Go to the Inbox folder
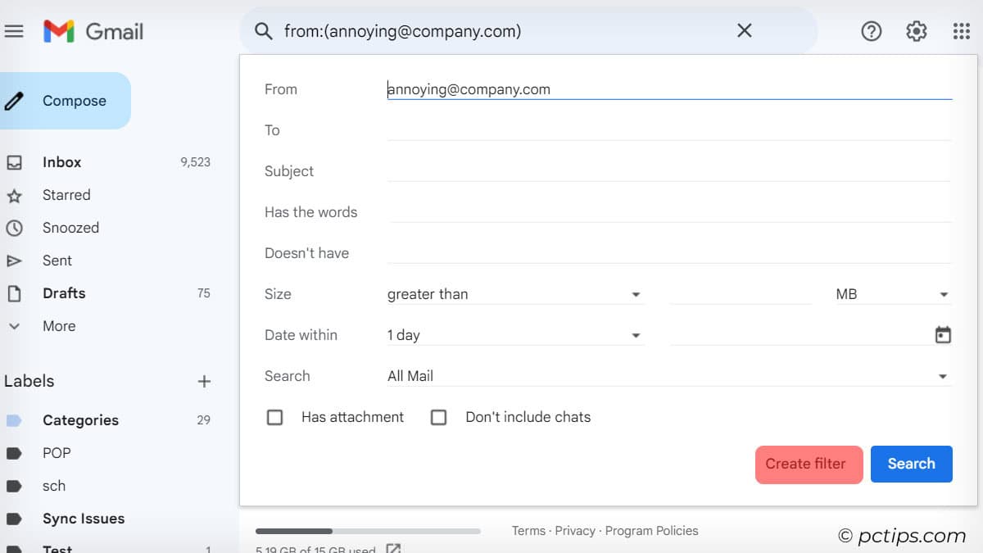The image size is (983, 553). coord(62,162)
